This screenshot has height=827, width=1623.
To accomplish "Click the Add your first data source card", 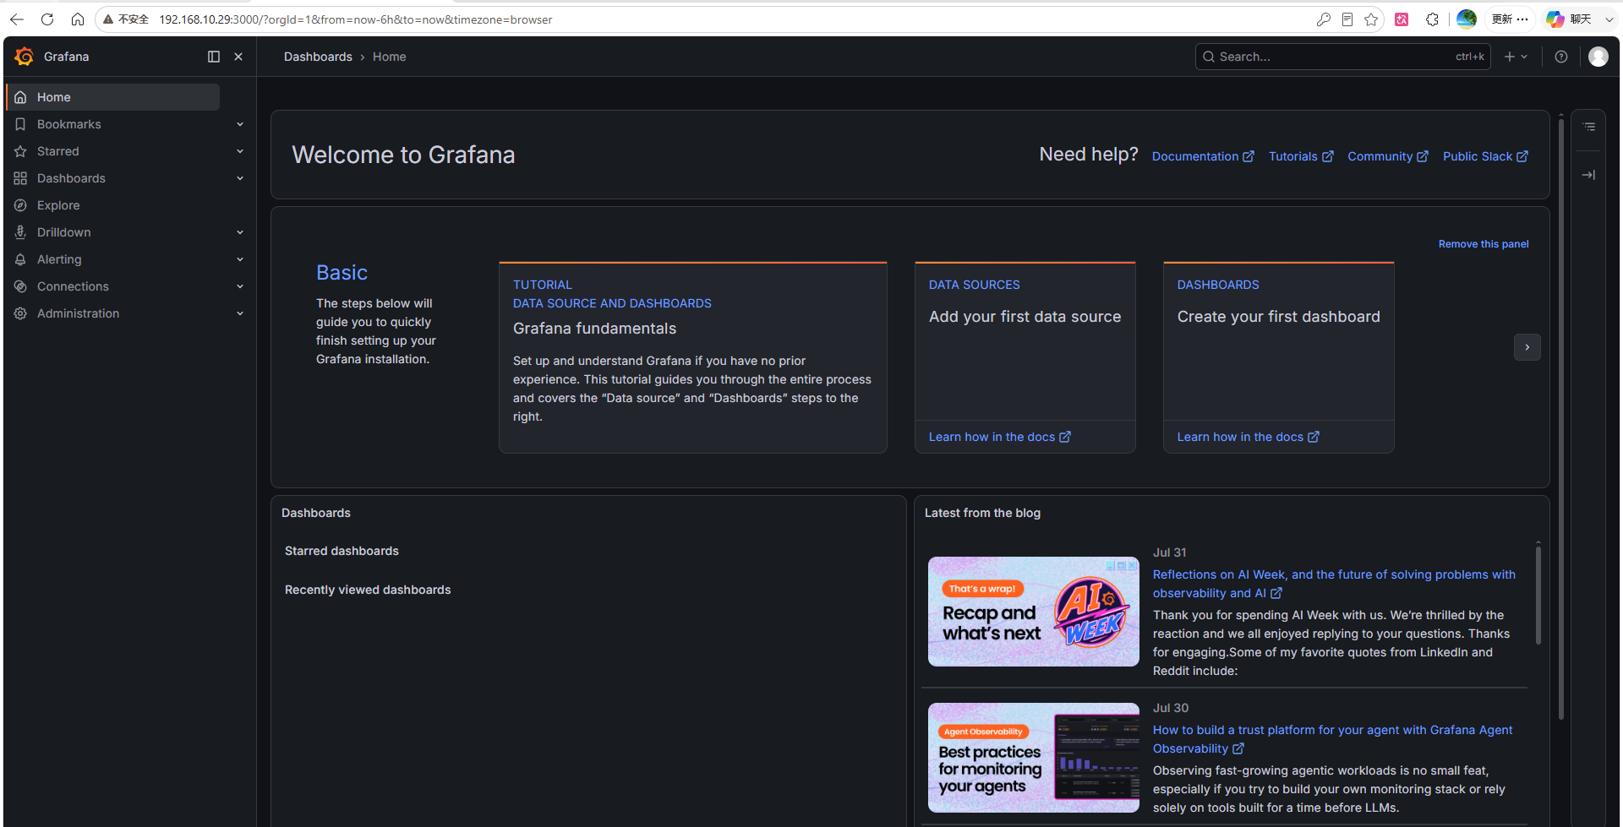I will click(1025, 357).
